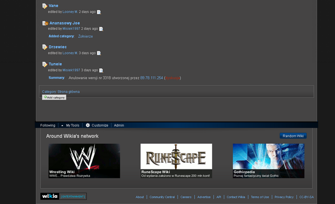Open the Terms of Use footer link
Screen dimensions: 335x204
click(260, 197)
